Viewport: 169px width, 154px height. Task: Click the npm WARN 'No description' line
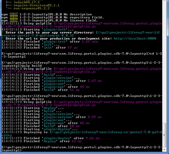47,14
